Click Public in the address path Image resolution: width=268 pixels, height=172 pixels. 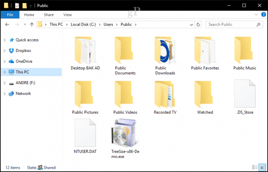[x=126, y=24]
